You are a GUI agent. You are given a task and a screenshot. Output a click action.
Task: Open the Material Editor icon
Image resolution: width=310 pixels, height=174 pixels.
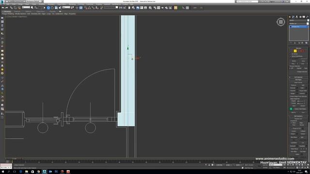coord(150,8)
